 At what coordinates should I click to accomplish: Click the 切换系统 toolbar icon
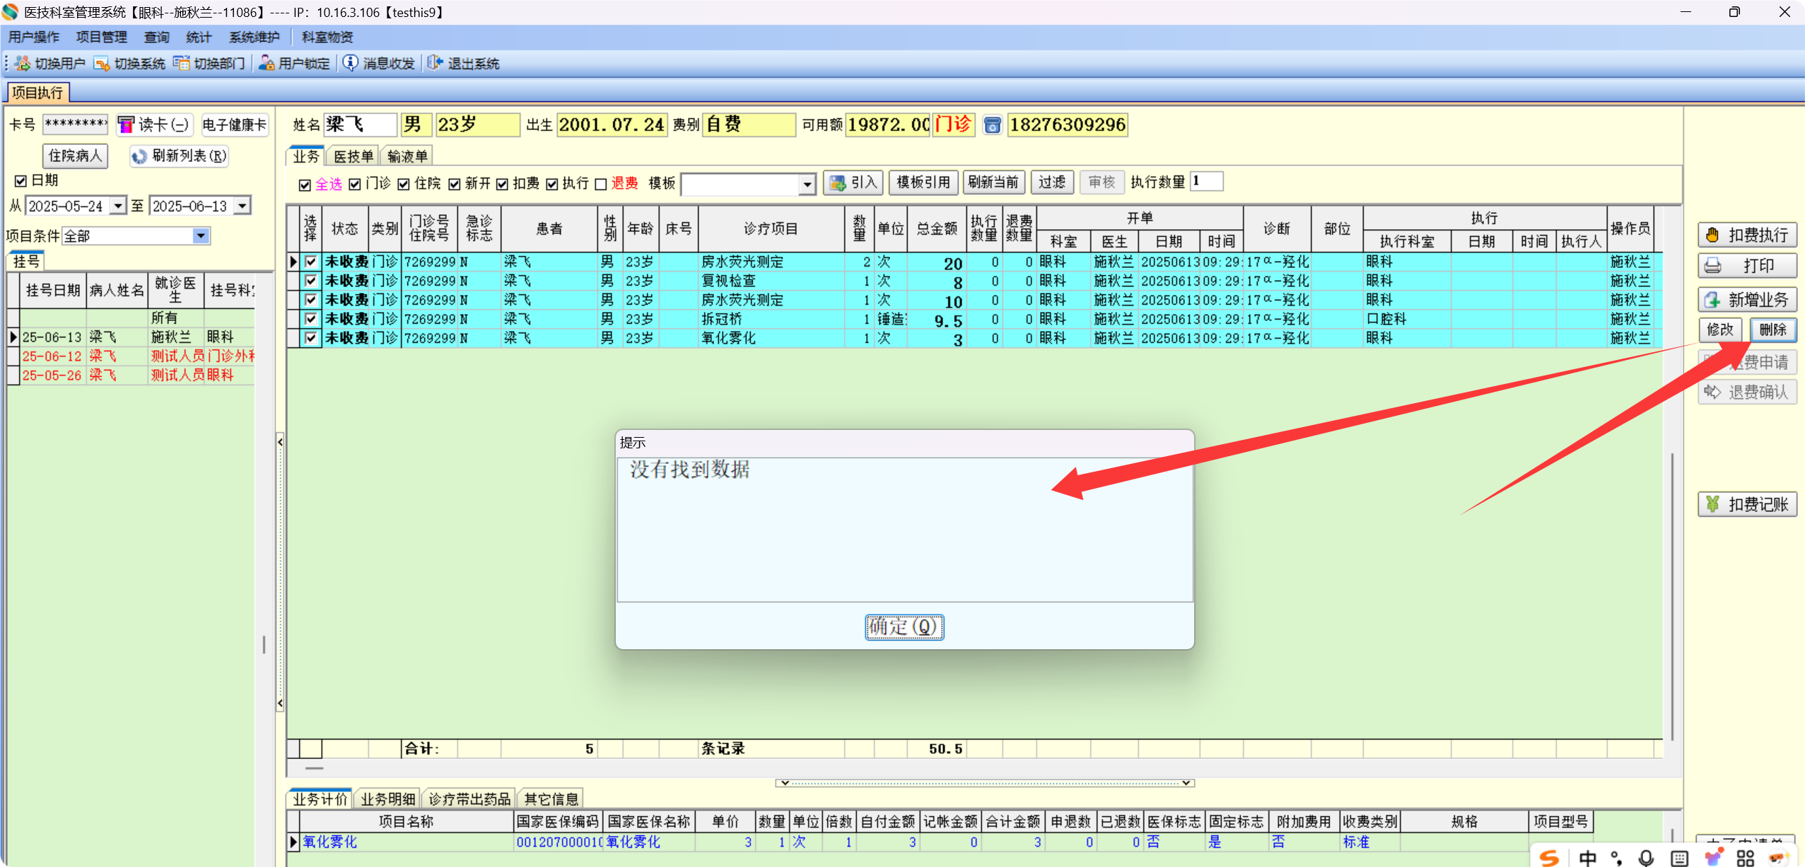click(102, 64)
